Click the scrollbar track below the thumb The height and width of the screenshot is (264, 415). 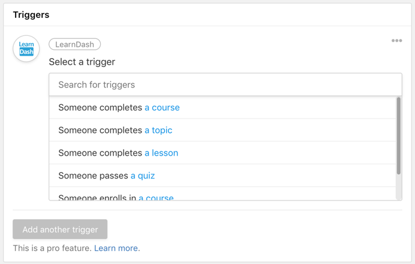coord(399,187)
